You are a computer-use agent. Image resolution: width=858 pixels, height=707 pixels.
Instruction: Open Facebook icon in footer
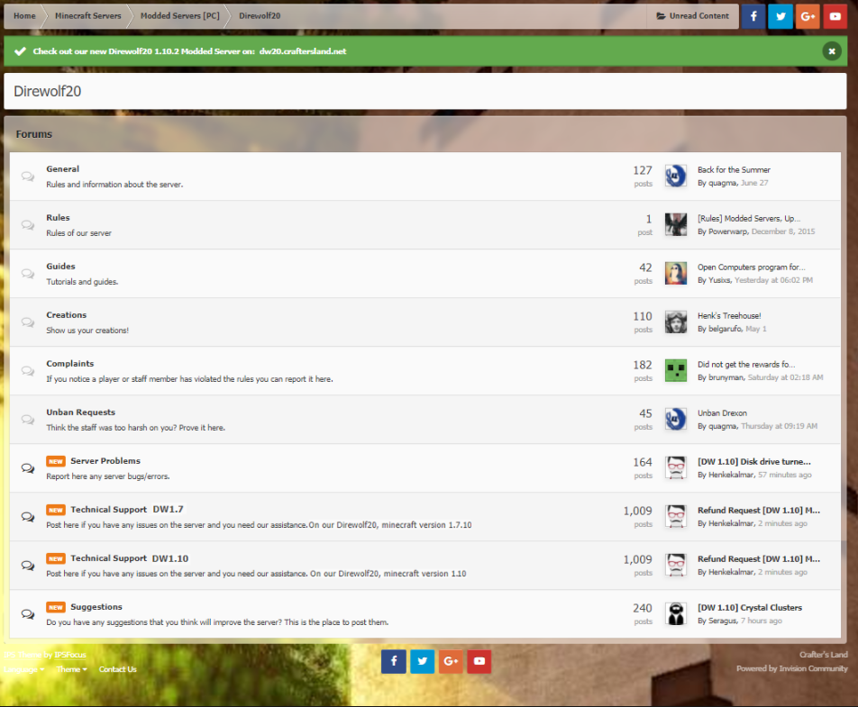point(394,661)
